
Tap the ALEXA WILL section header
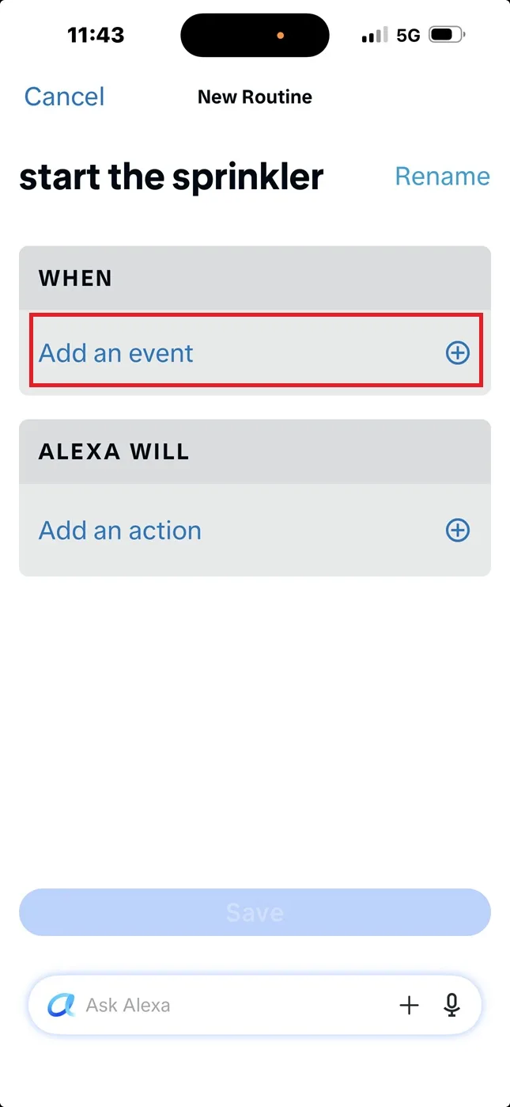tap(114, 451)
